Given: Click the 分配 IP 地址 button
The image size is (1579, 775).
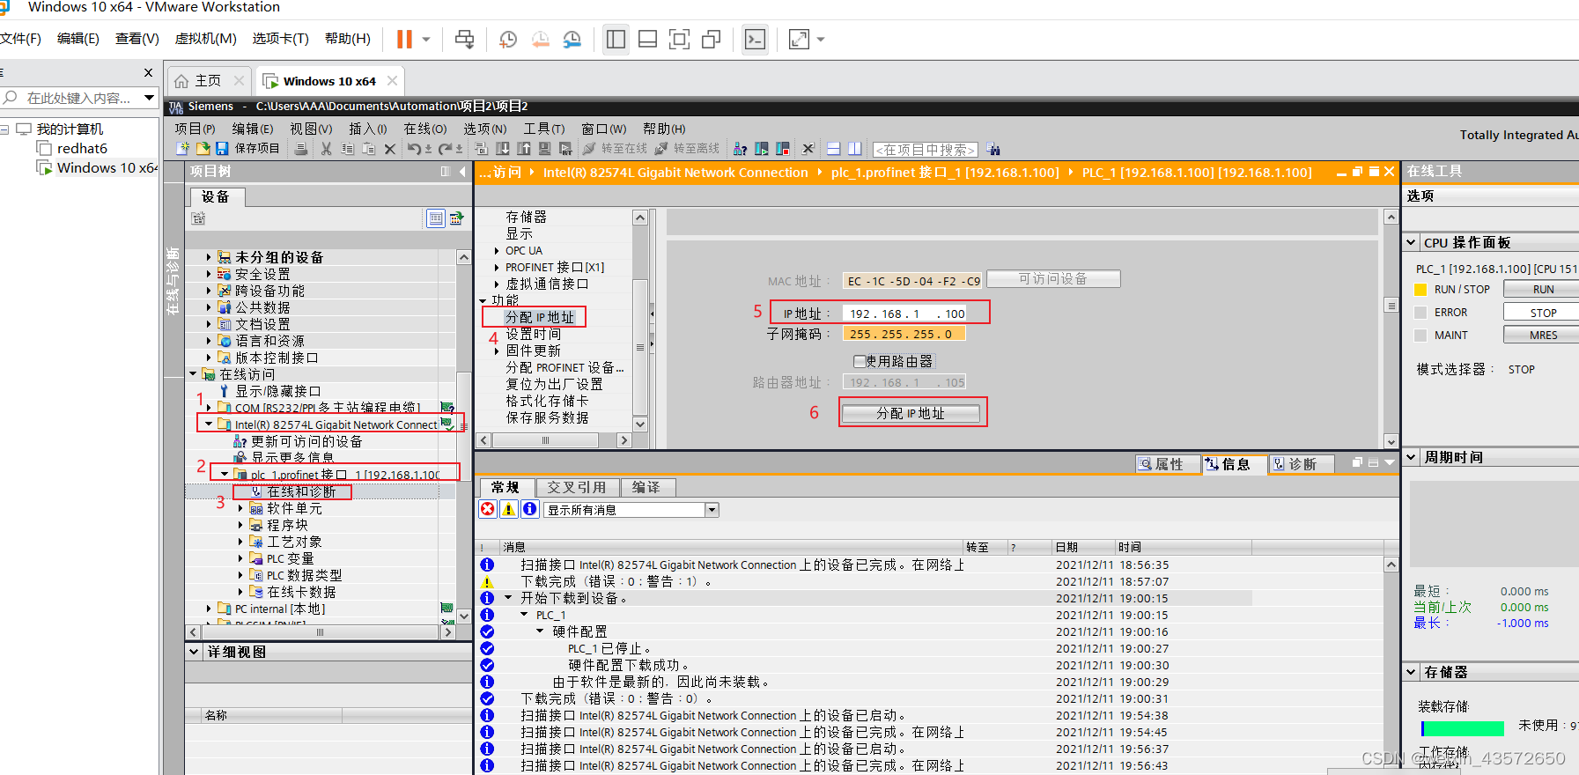Looking at the screenshot, I should [x=911, y=413].
